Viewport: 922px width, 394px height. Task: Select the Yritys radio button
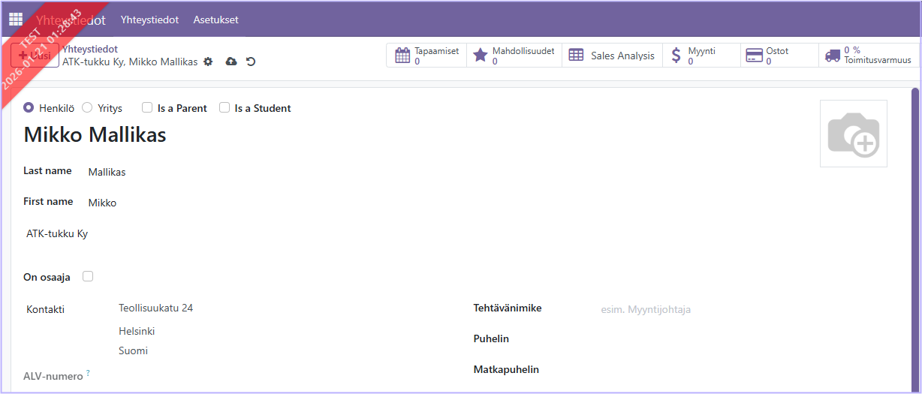(x=87, y=108)
